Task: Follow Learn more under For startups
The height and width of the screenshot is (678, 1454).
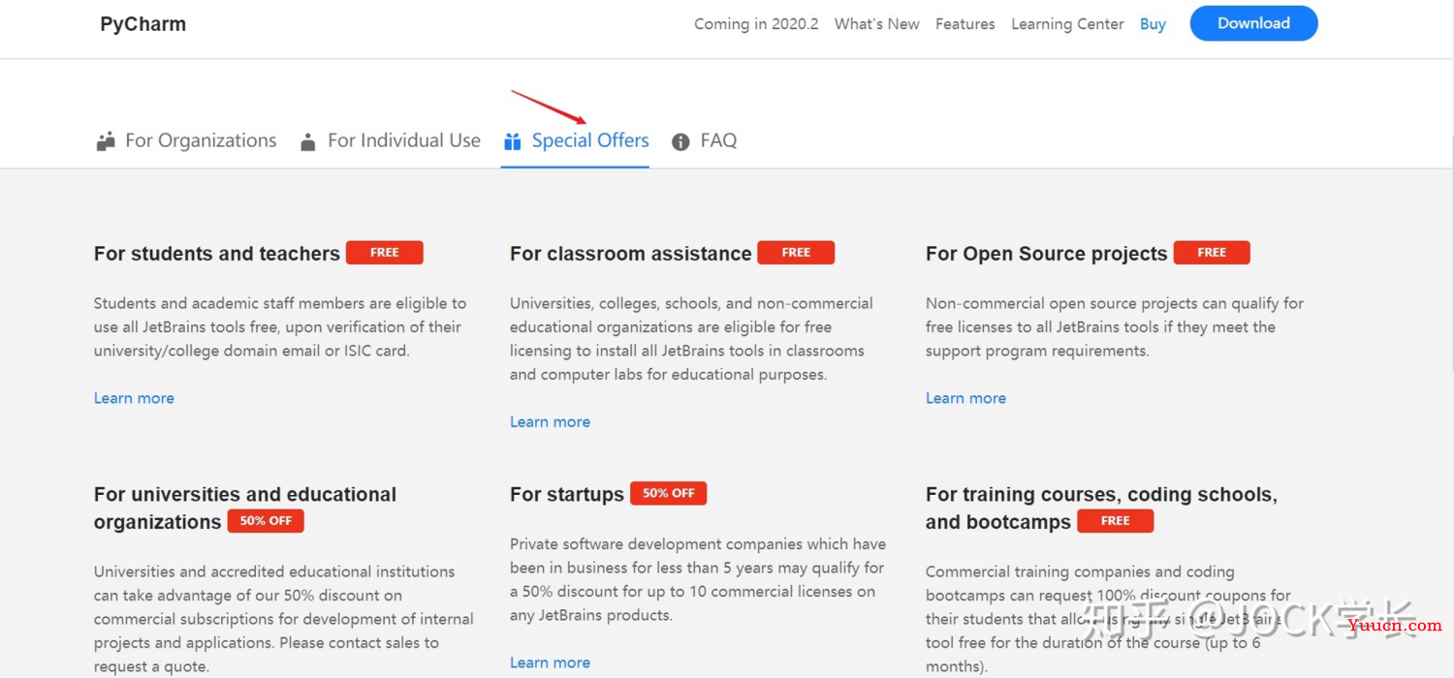Action: 550,663
